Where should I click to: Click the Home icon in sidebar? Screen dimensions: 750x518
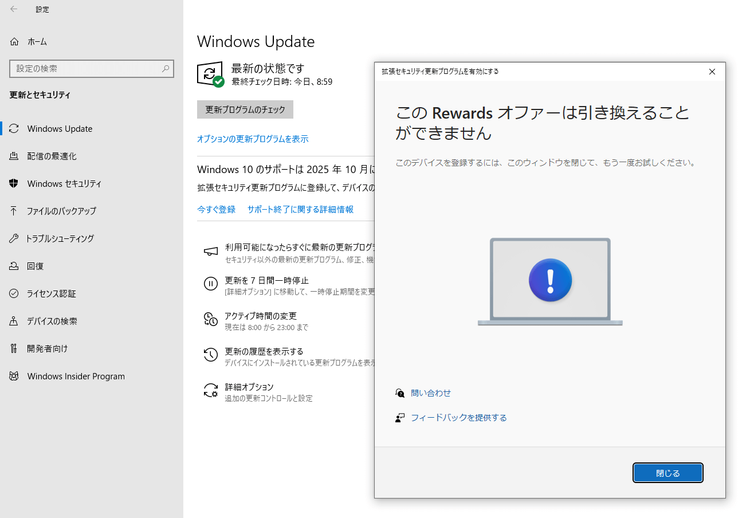pyautogui.click(x=14, y=42)
